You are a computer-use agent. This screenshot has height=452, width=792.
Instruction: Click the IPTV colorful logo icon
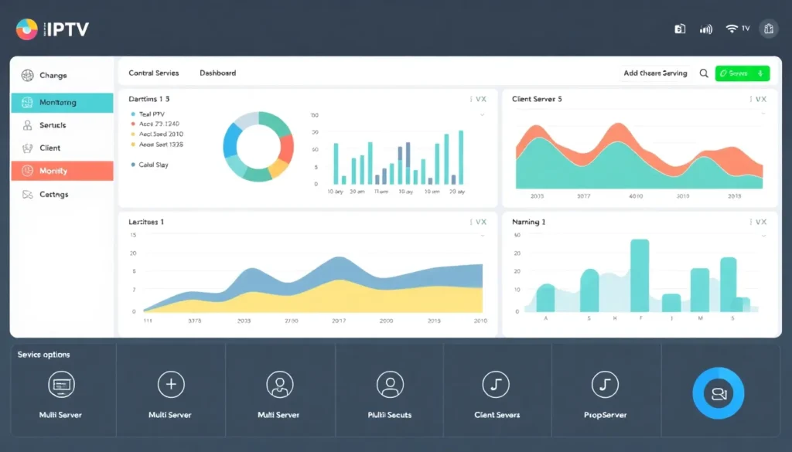click(26, 29)
